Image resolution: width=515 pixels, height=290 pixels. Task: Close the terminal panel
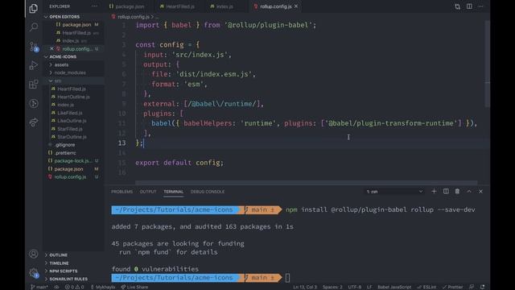click(480, 192)
